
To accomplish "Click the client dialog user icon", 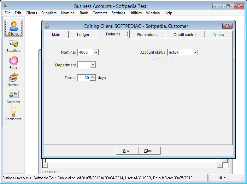I will click(47, 26).
